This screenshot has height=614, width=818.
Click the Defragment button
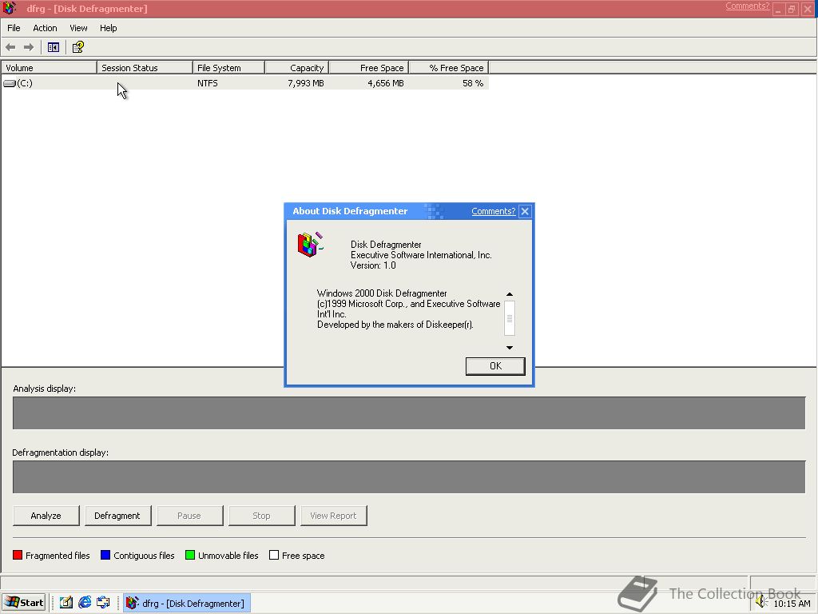click(x=117, y=516)
